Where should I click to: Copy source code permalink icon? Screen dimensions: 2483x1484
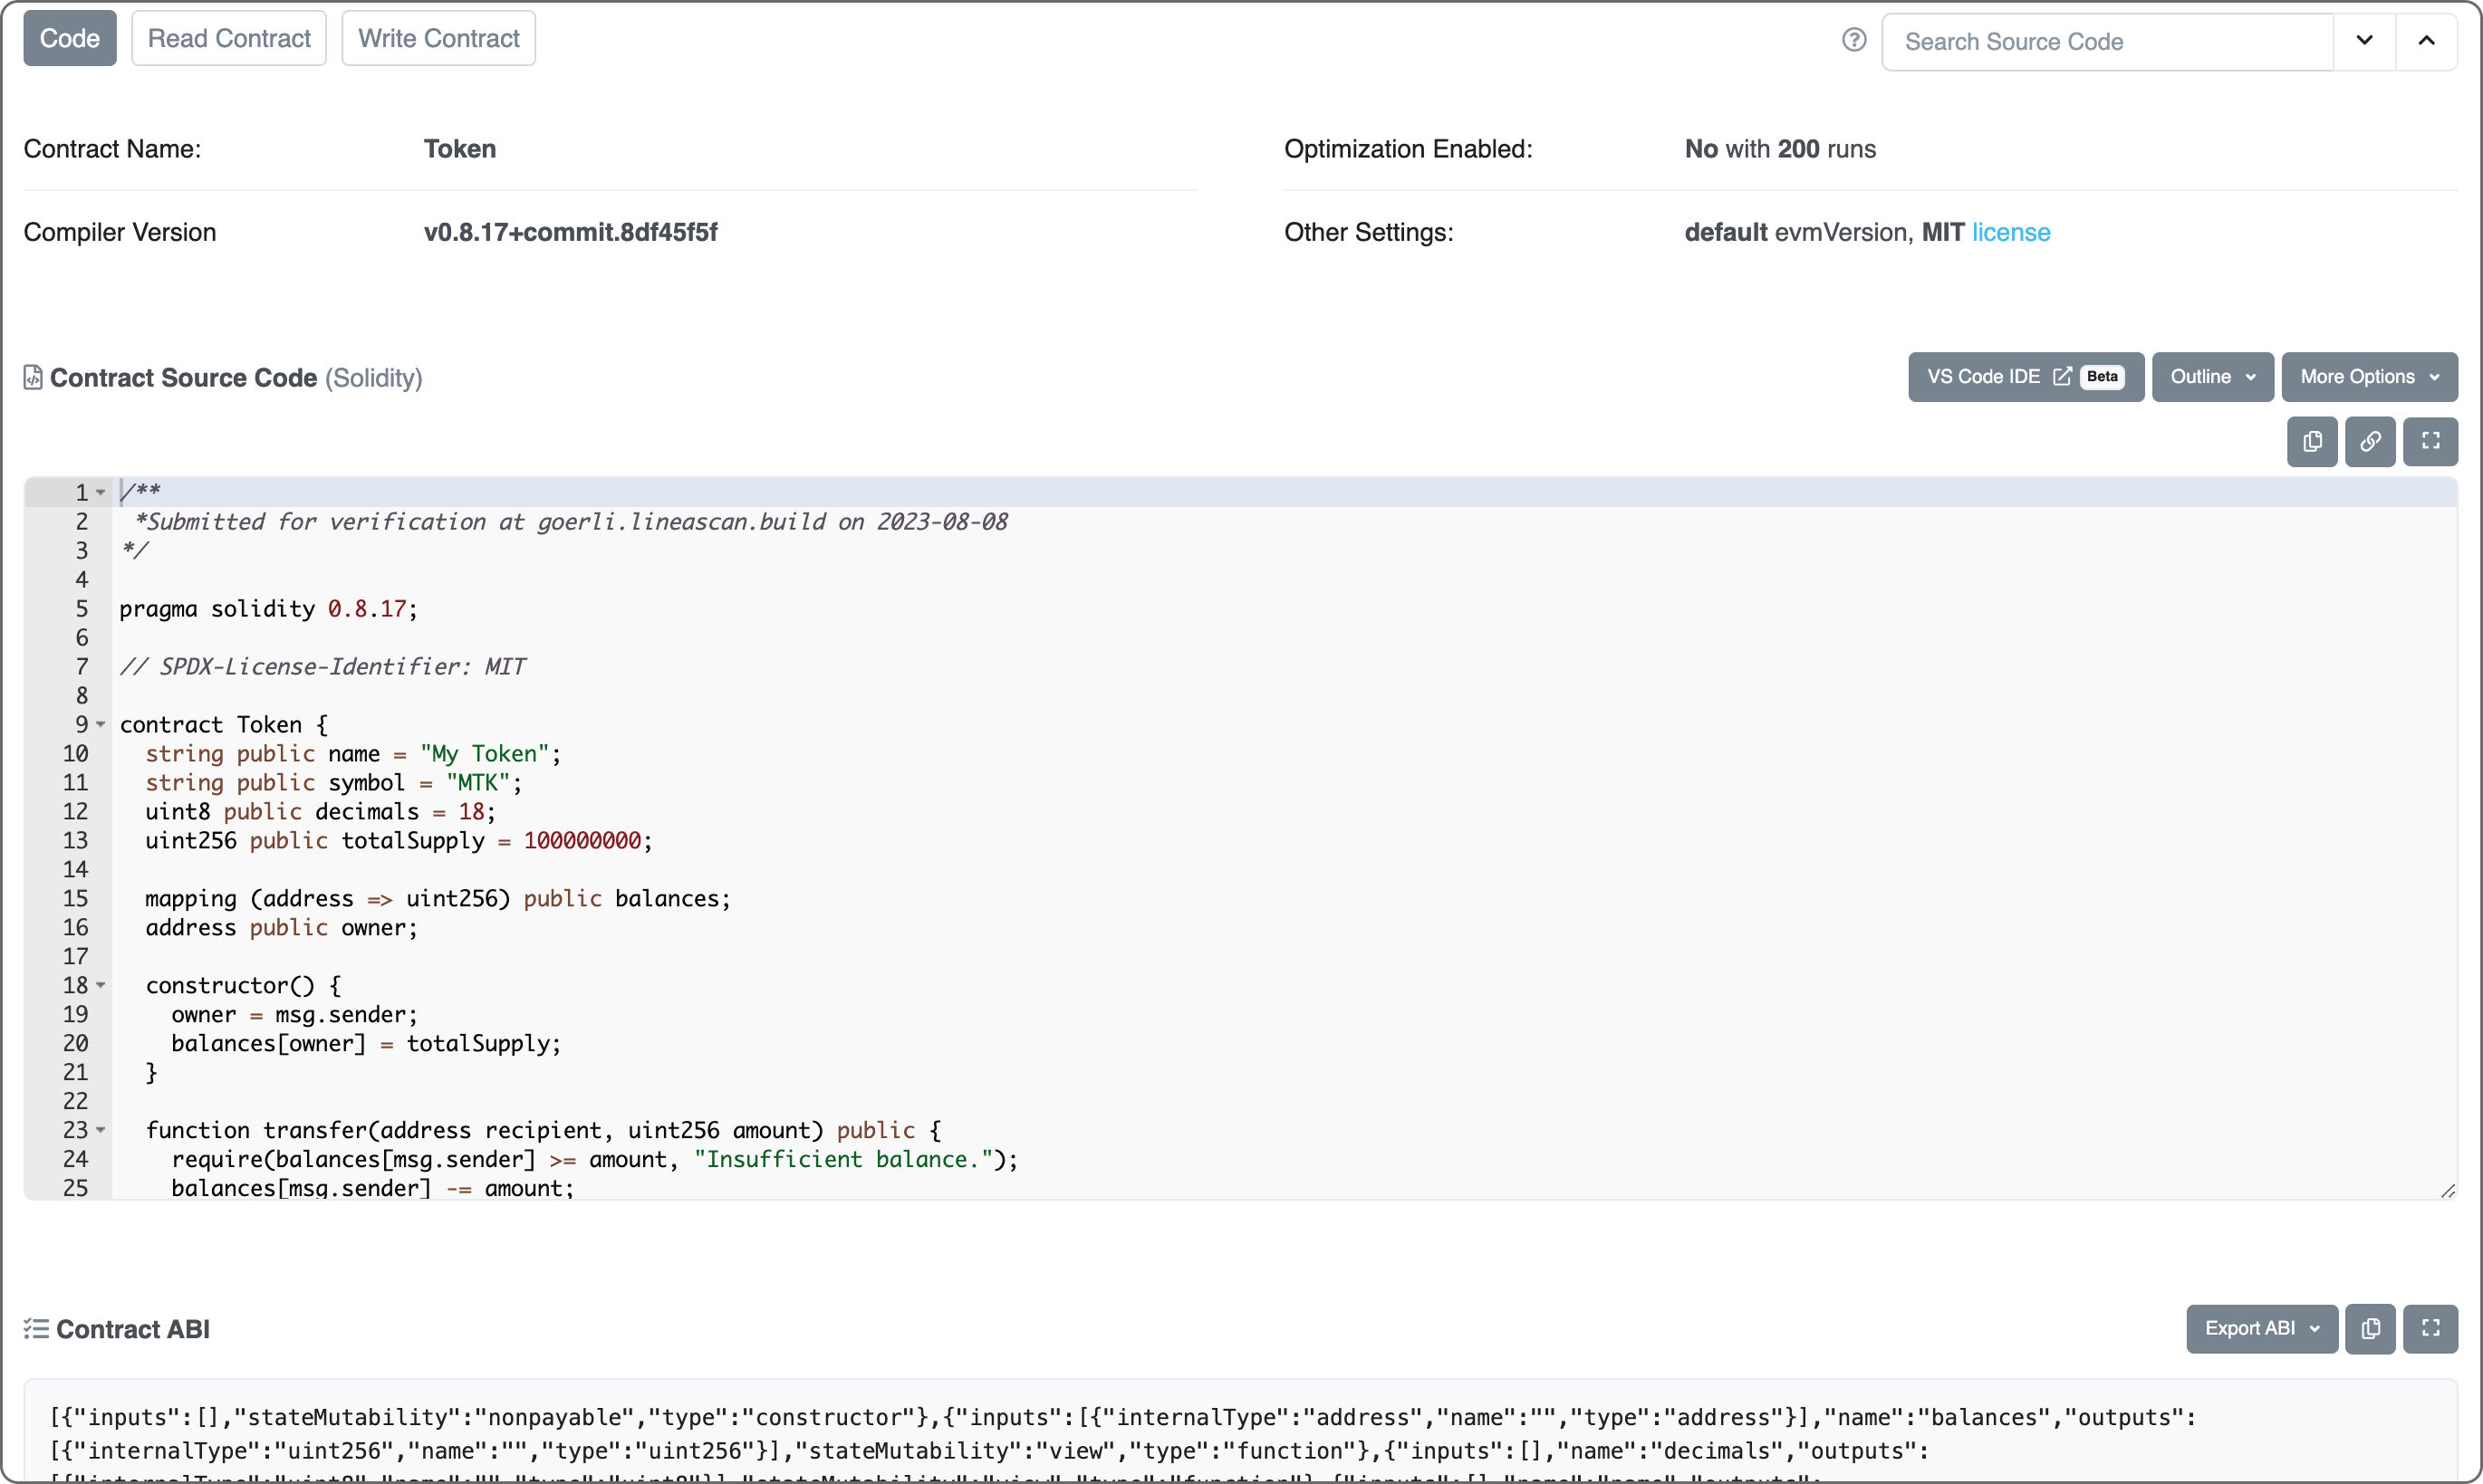click(x=2370, y=441)
